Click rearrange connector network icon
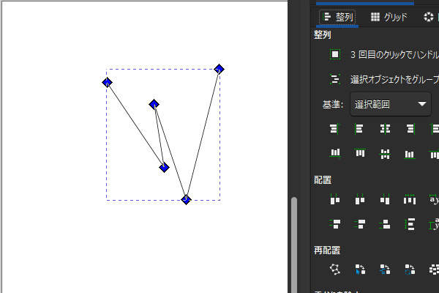Viewport: 439px width, 293px height. point(334,269)
